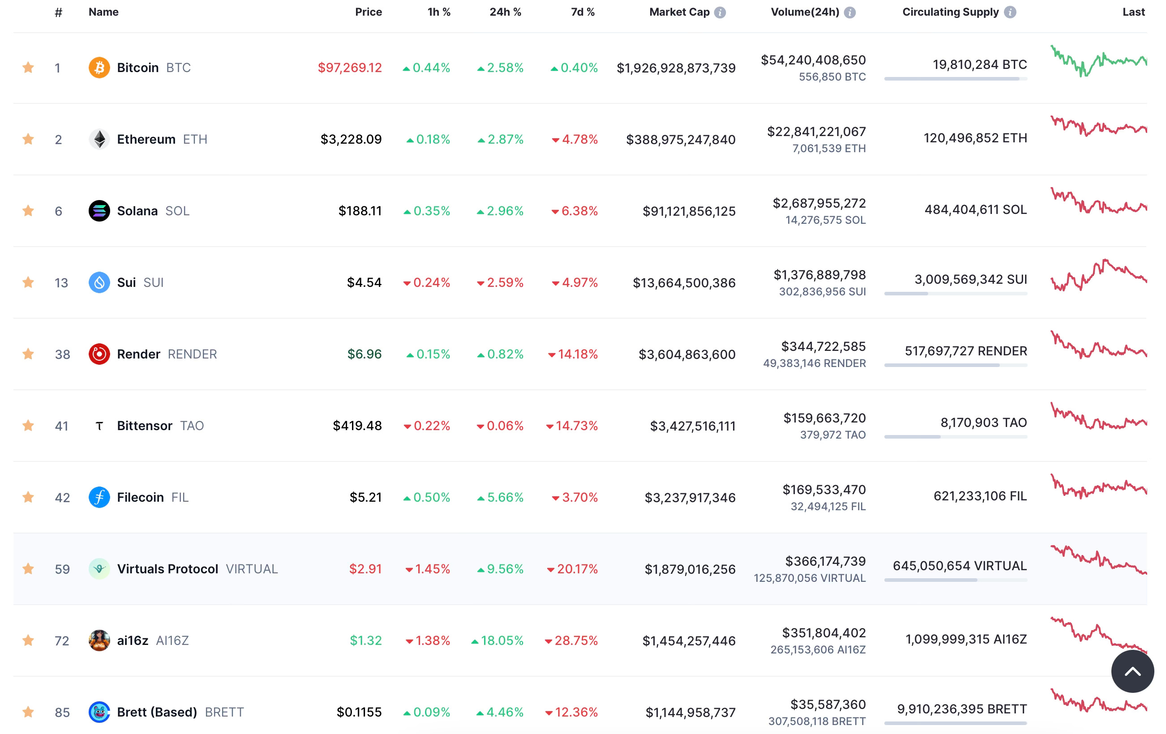Click the Bitcoin logo icon

pyautogui.click(x=99, y=68)
